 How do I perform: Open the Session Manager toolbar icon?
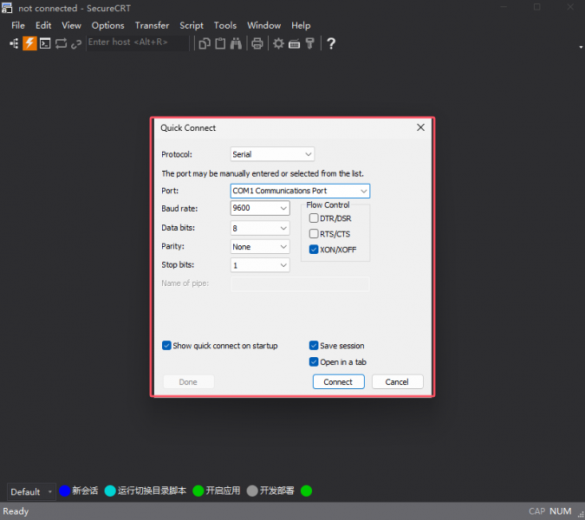click(x=14, y=43)
